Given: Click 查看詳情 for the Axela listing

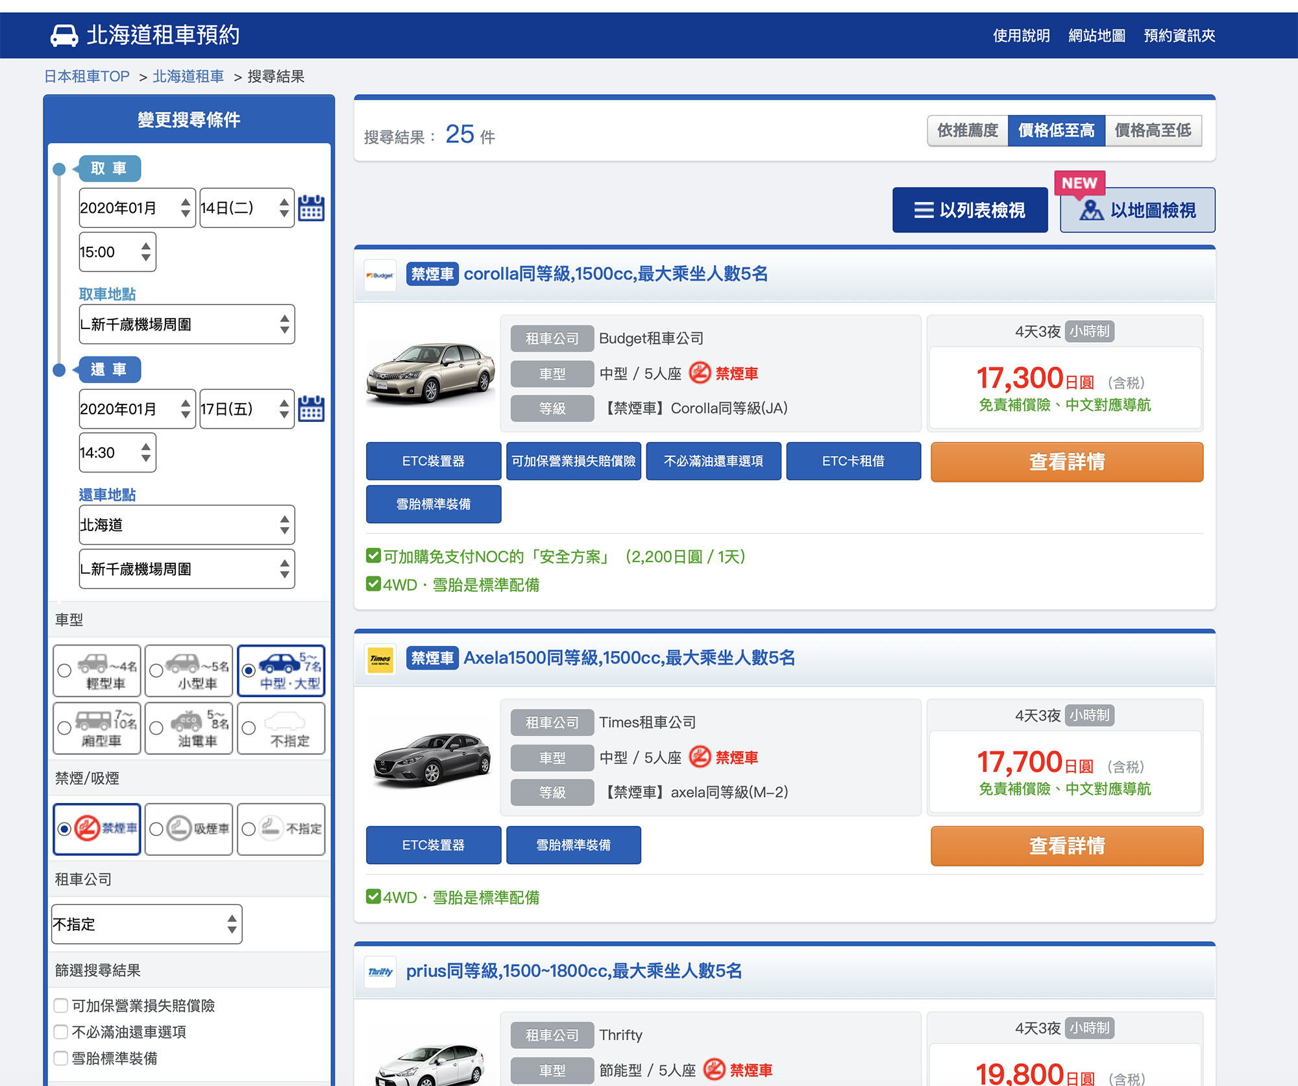Looking at the screenshot, I should (x=1067, y=846).
